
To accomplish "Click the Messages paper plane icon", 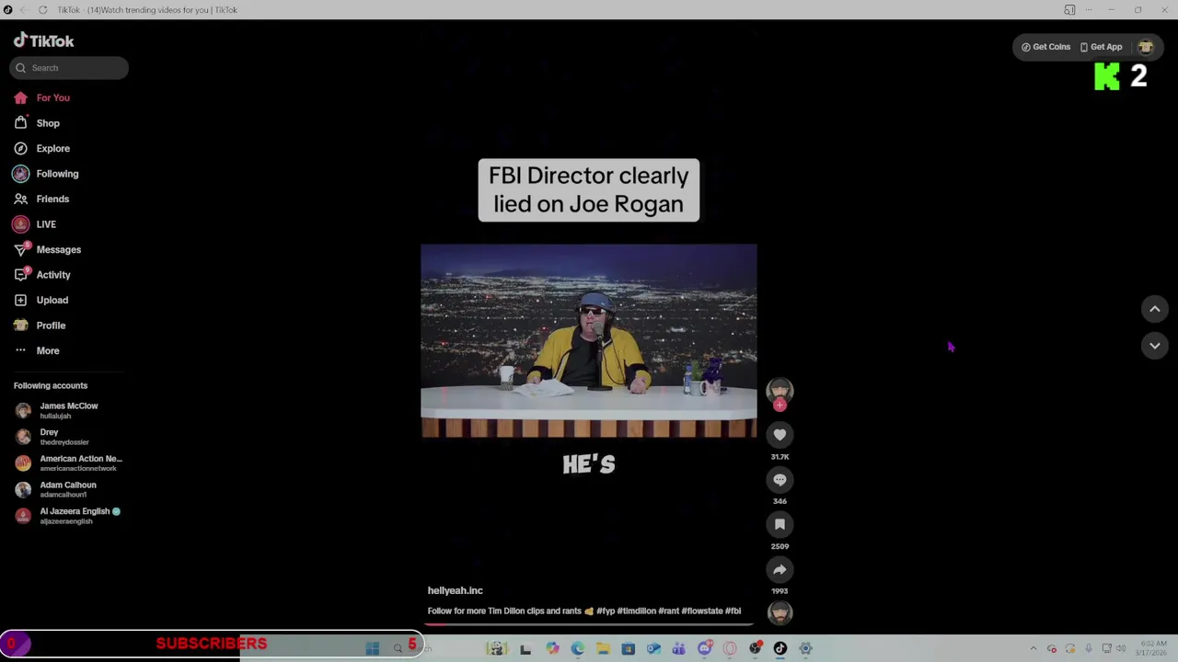I will point(20,249).
